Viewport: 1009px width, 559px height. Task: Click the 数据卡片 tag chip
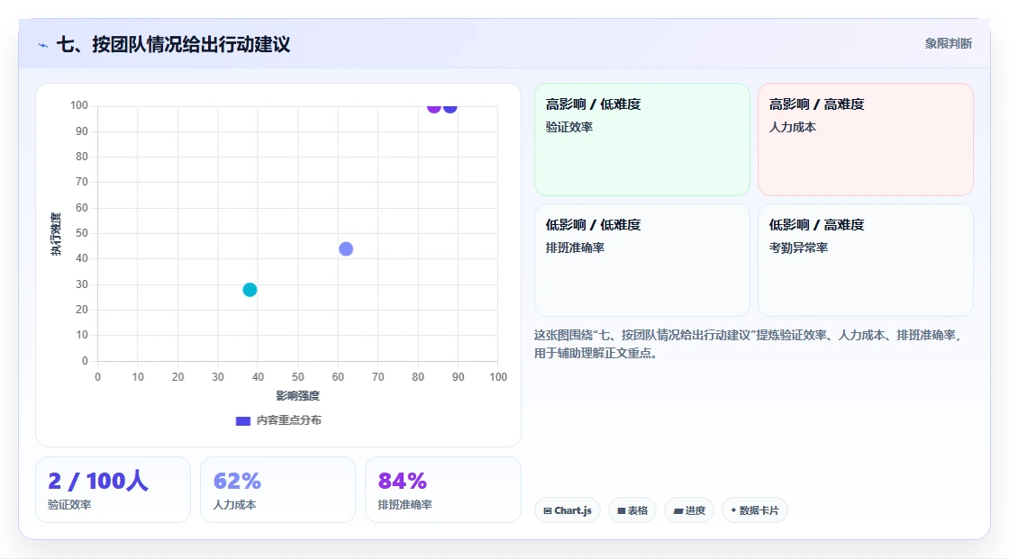pos(755,510)
